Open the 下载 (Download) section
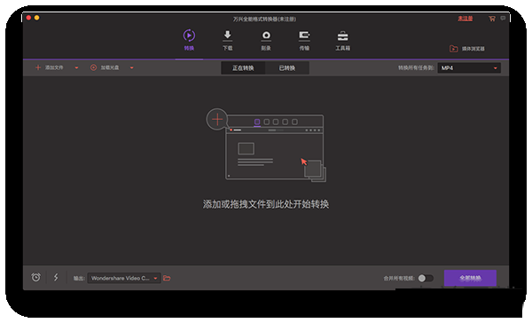This screenshot has width=532, height=323. click(x=227, y=40)
